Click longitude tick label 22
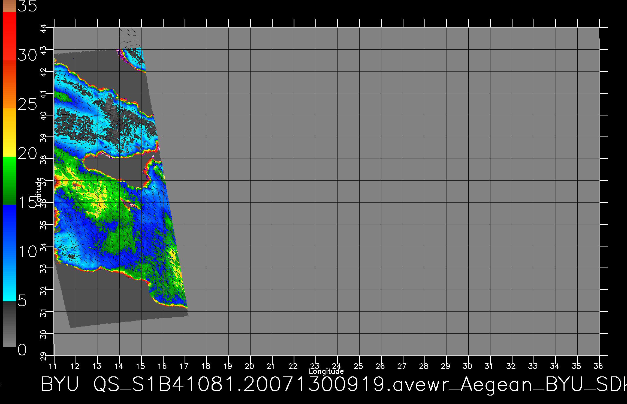Screen dimensions: 627x404 pos(293,366)
